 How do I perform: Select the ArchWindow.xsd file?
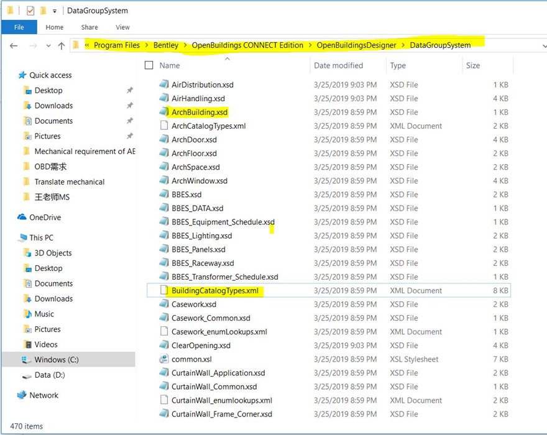(x=199, y=181)
